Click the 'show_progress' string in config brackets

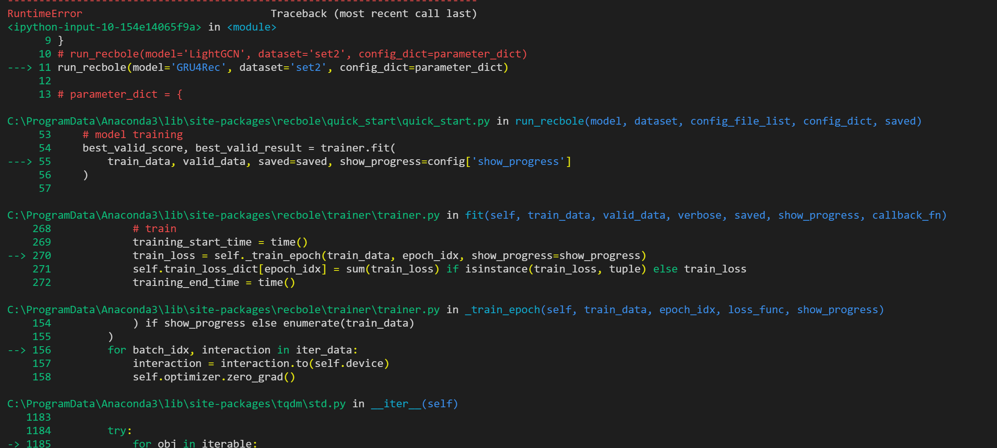pyautogui.click(x=518, y=161)
